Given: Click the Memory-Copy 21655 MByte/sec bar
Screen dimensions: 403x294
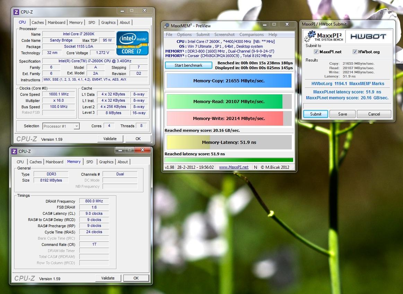Looking at the screenshot, I should click(x=229, y=81).
